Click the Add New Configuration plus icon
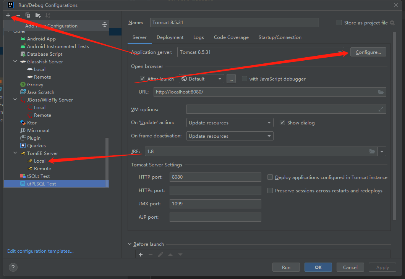The image size is (405, 279). 8,15
